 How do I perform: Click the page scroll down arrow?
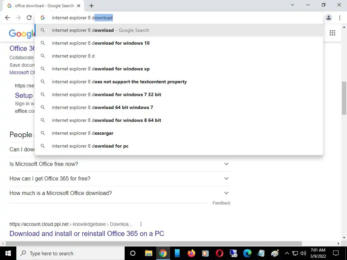[x=344, y=238]
